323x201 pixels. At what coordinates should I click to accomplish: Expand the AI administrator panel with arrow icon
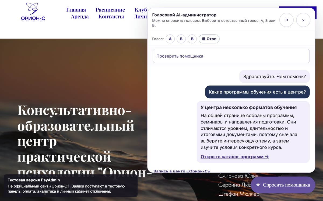286,20
